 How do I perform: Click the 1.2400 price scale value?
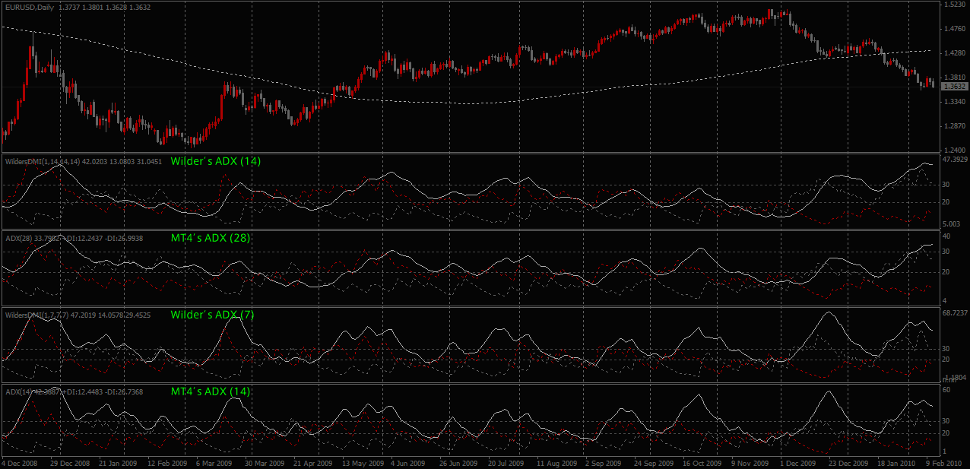tap(953, 150)
